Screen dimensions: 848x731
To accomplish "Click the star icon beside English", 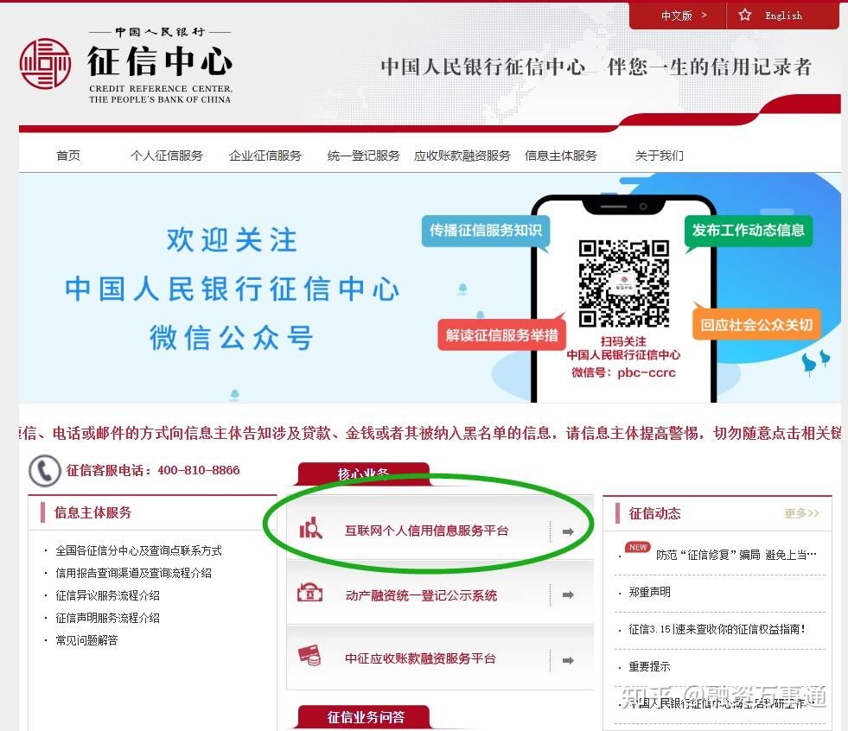I will [745, 15].
